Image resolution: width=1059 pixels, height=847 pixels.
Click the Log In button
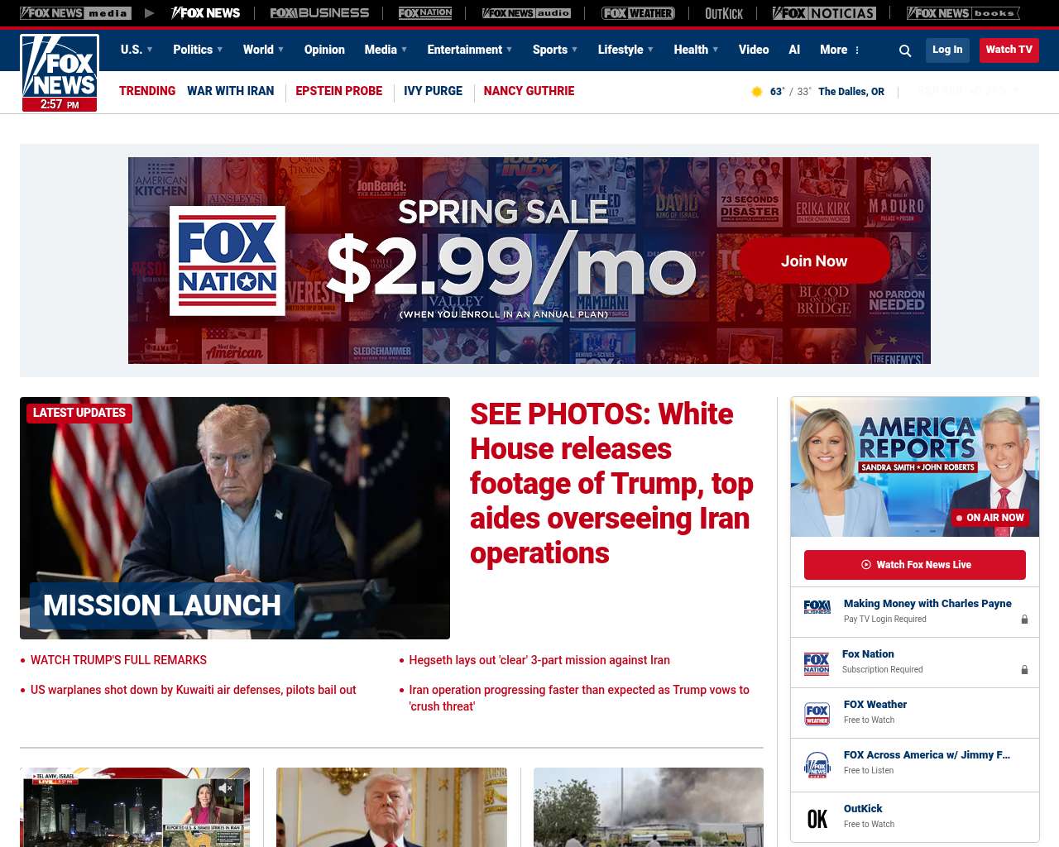pos(947,50)
